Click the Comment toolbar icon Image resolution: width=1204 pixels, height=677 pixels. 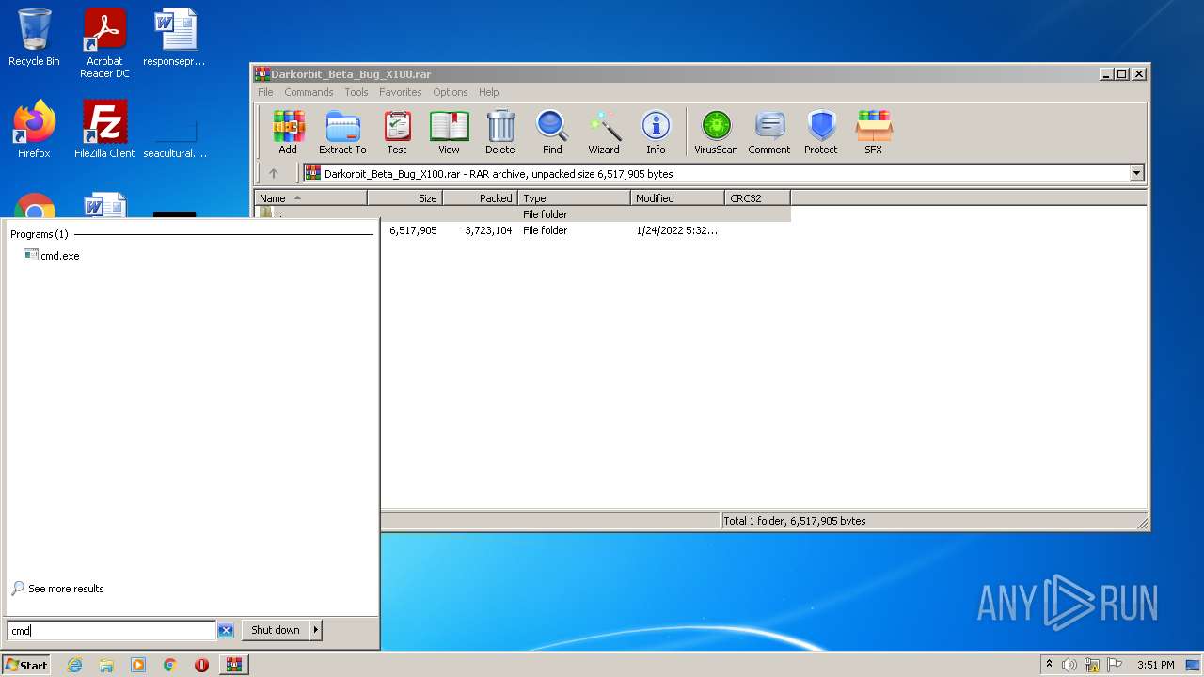click(x=769, y=132)
